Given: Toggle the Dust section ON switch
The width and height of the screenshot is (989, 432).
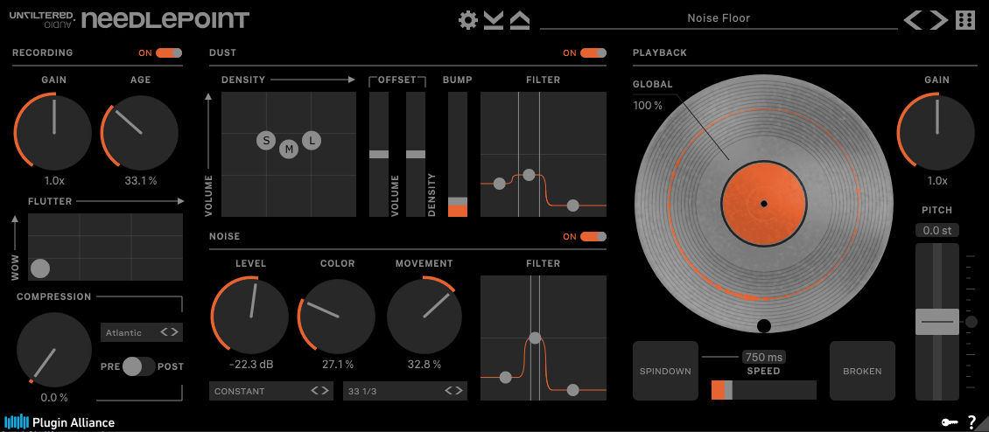Looking at the screenshot, I should coord(593,53).
